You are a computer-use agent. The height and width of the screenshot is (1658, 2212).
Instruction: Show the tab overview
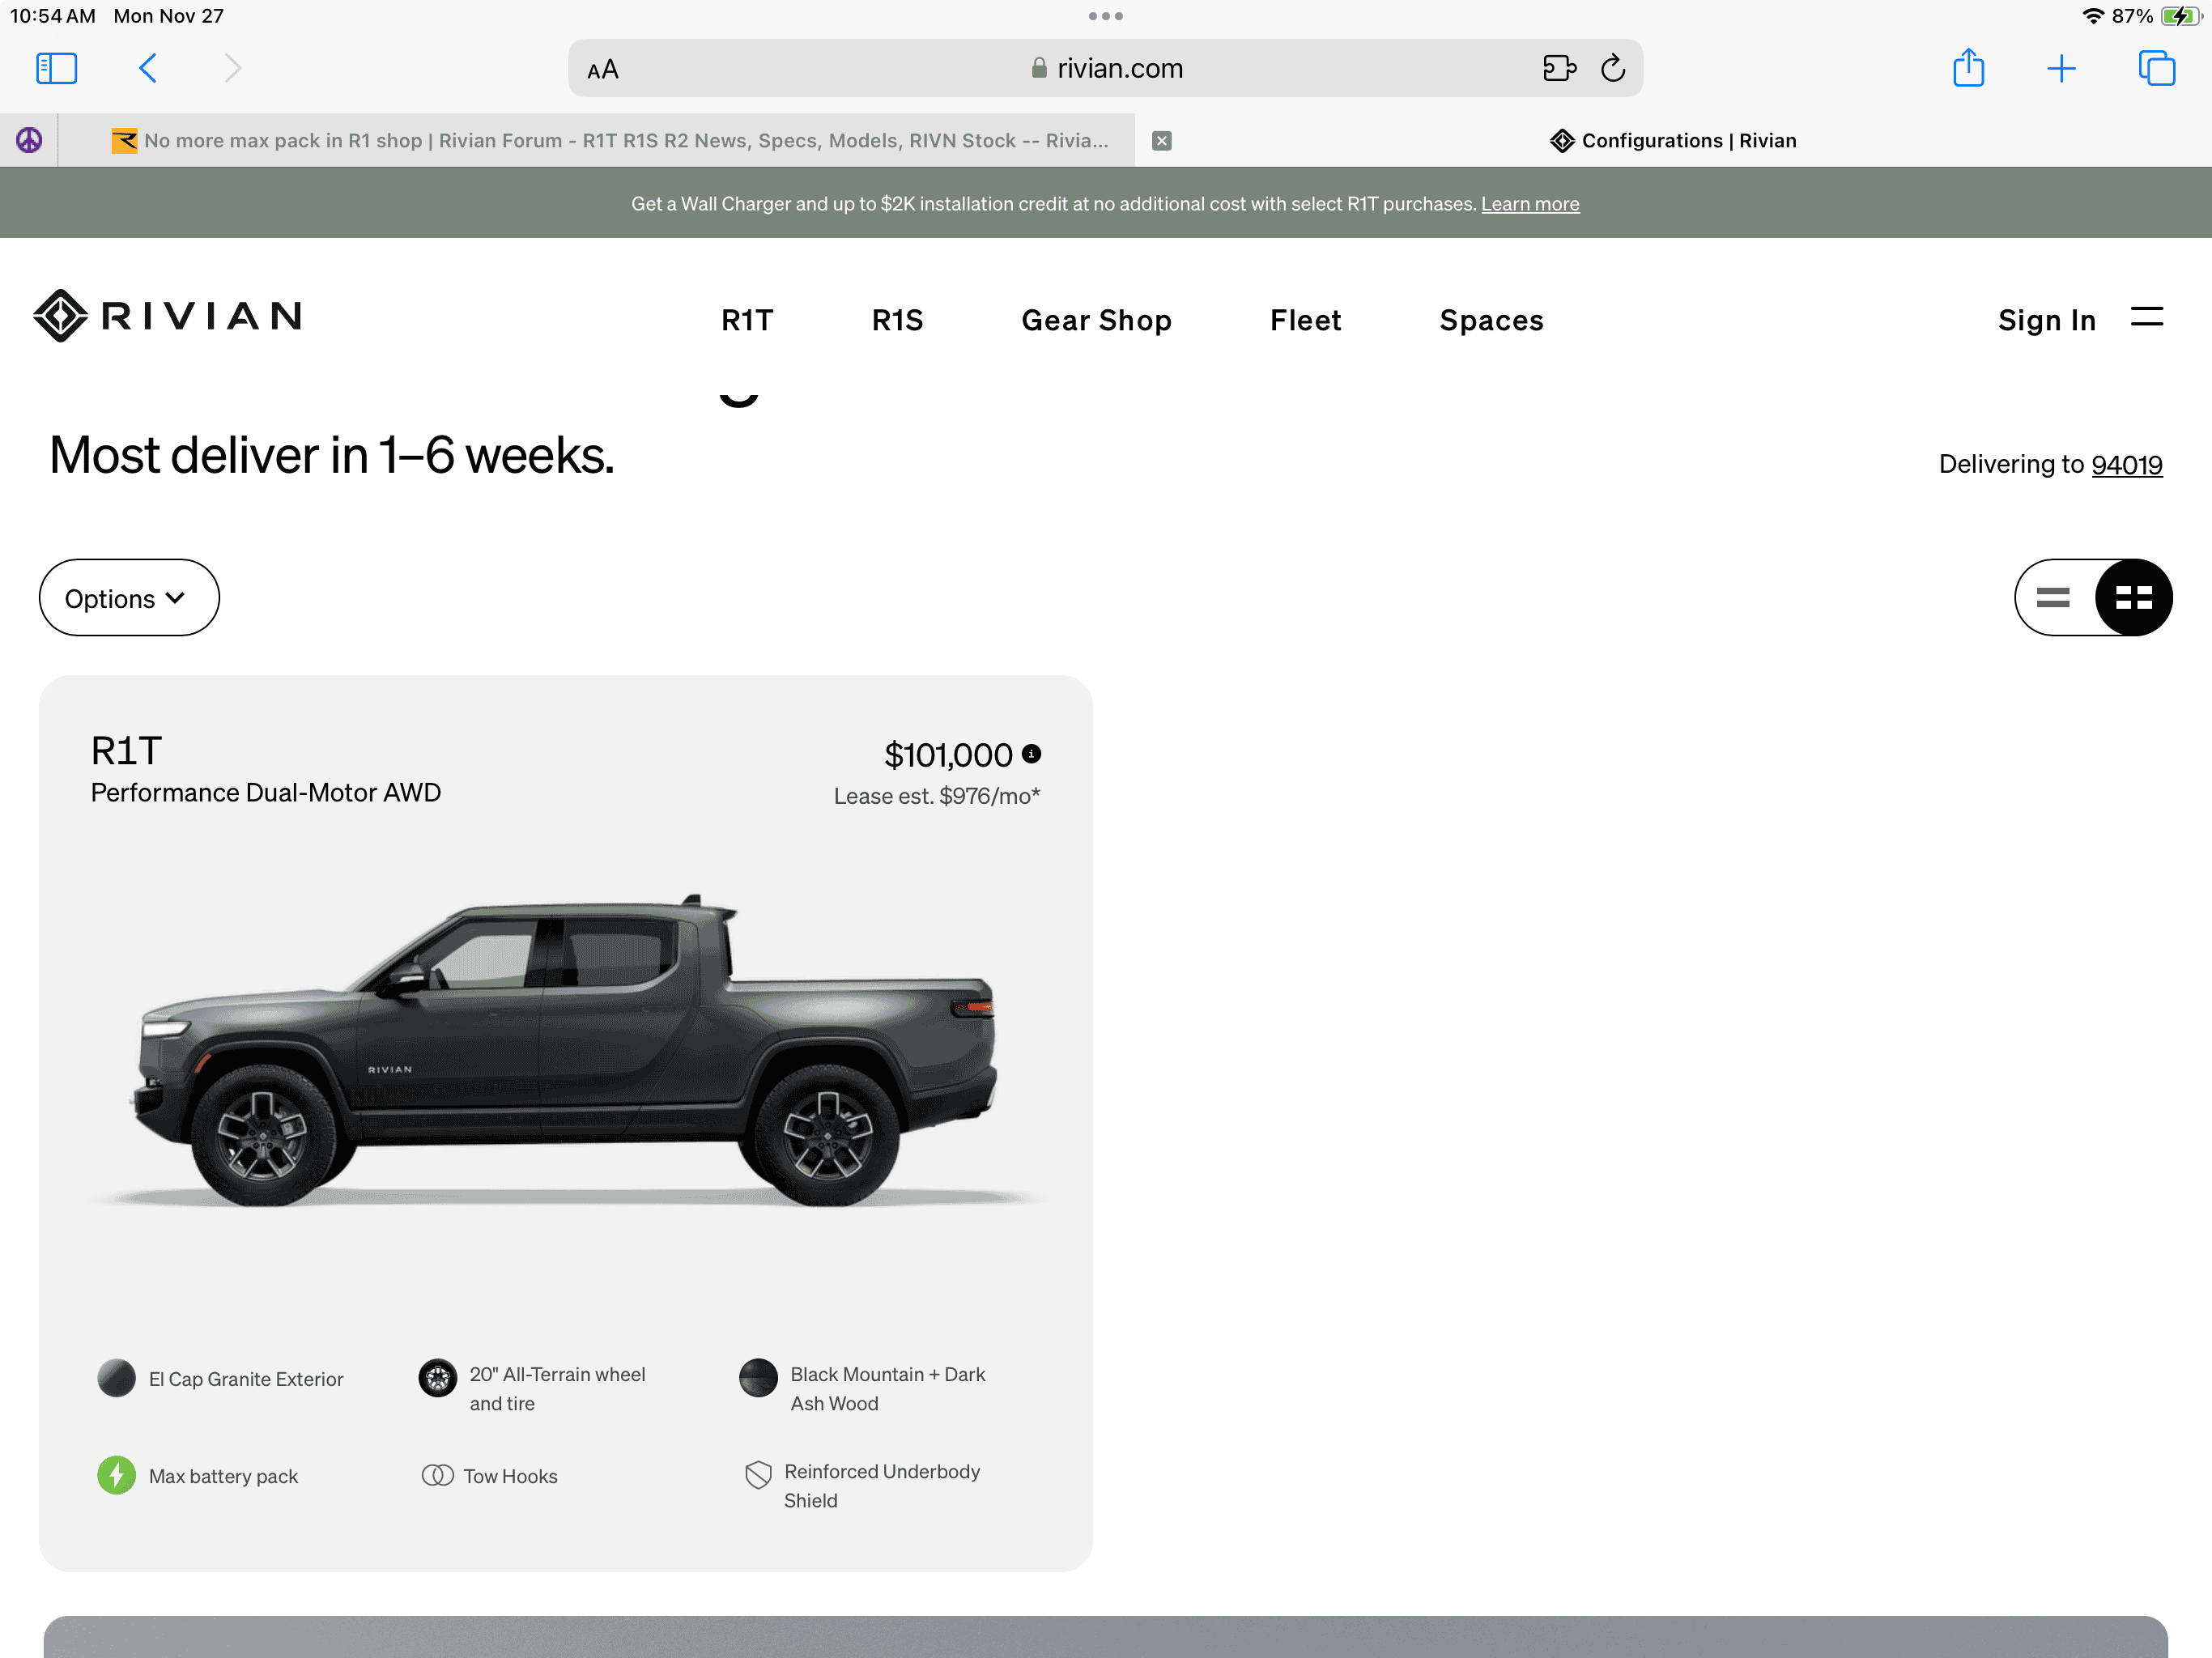click(x=2156, y=68)
